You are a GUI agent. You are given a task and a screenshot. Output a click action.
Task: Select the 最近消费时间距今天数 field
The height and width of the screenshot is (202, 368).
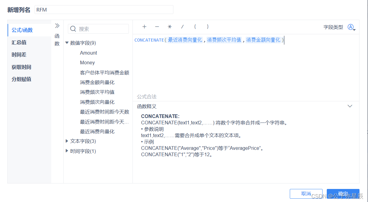105,112
